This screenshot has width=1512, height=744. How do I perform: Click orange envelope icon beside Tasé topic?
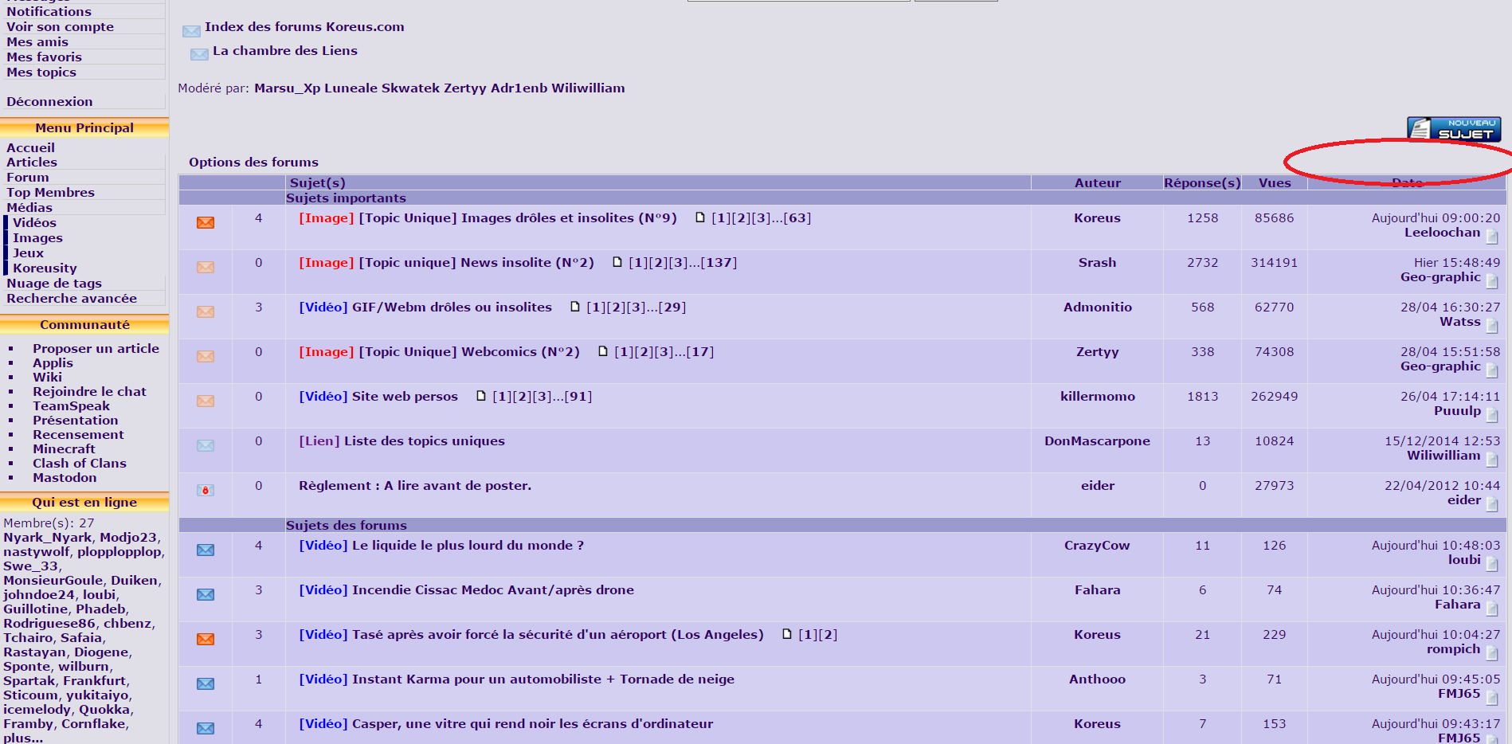206,639
